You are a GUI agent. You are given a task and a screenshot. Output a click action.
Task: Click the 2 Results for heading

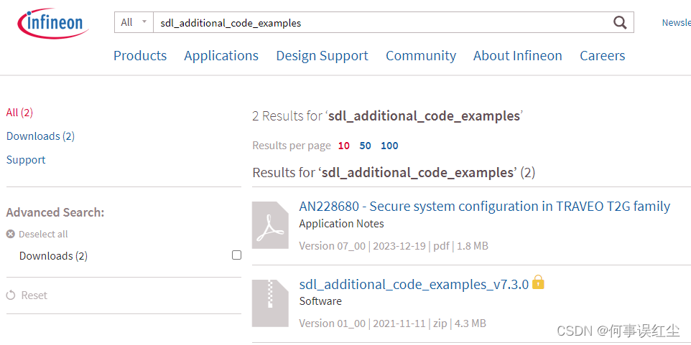(x=387, y=116)
